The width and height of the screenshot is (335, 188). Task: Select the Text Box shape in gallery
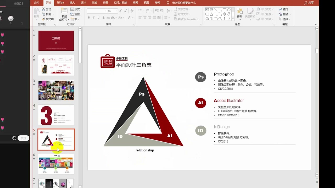[x=207, y=10]
